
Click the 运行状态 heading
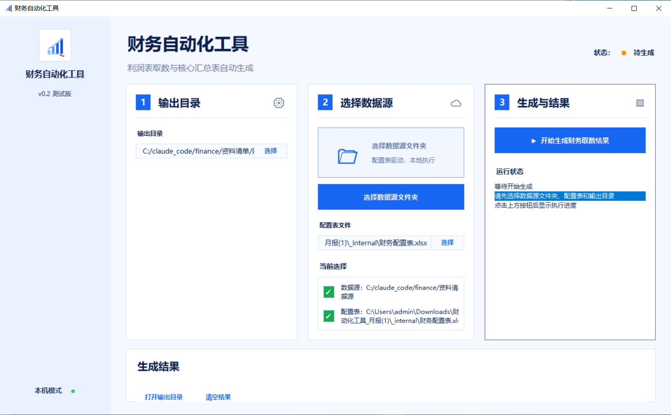click(510, 171)
